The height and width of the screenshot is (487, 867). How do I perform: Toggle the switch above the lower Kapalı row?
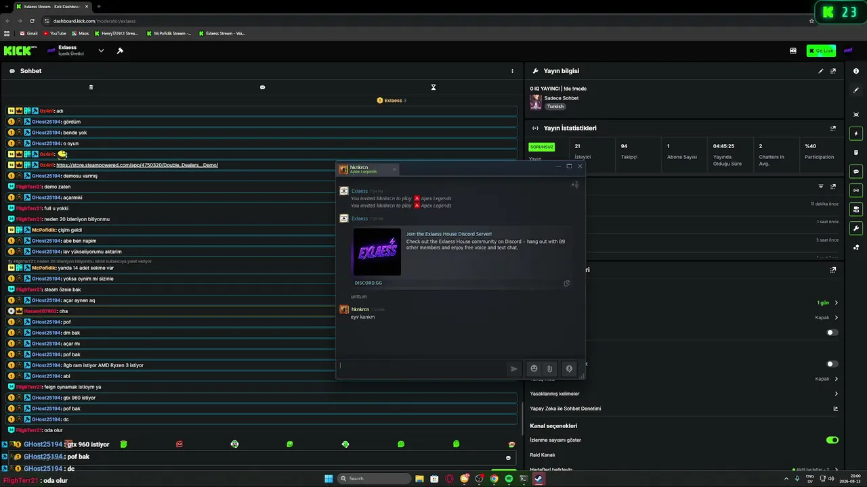click(x=832, y=364)
